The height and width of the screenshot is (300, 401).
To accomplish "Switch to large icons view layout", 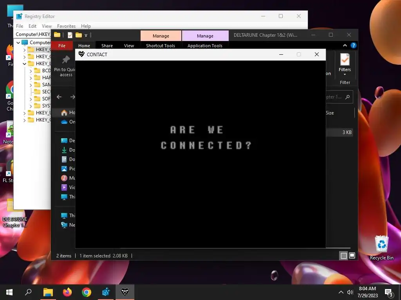I will 352,255.
